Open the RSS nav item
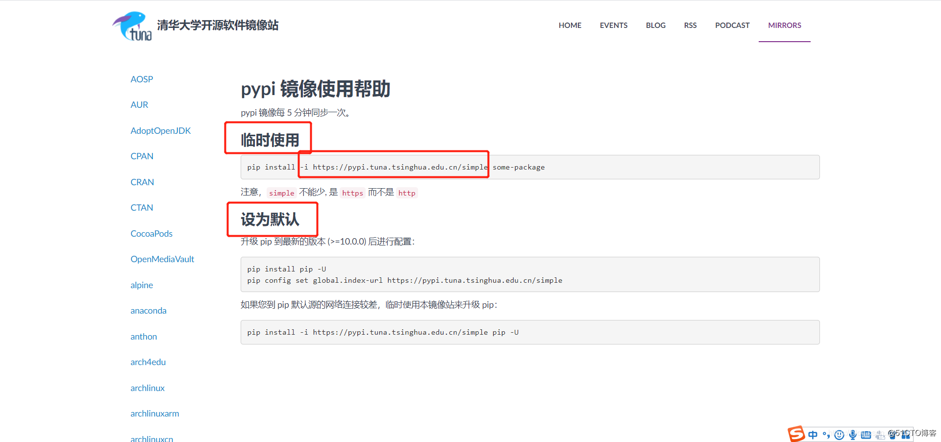The image size is (941, 442). [x=690, y=25]
